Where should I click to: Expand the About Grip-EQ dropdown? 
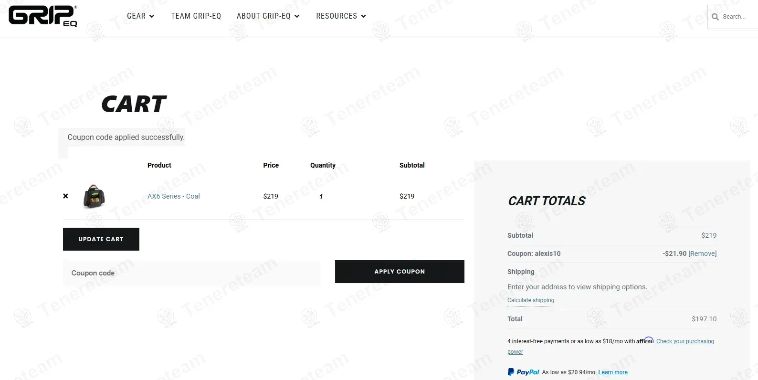point(268,16)
